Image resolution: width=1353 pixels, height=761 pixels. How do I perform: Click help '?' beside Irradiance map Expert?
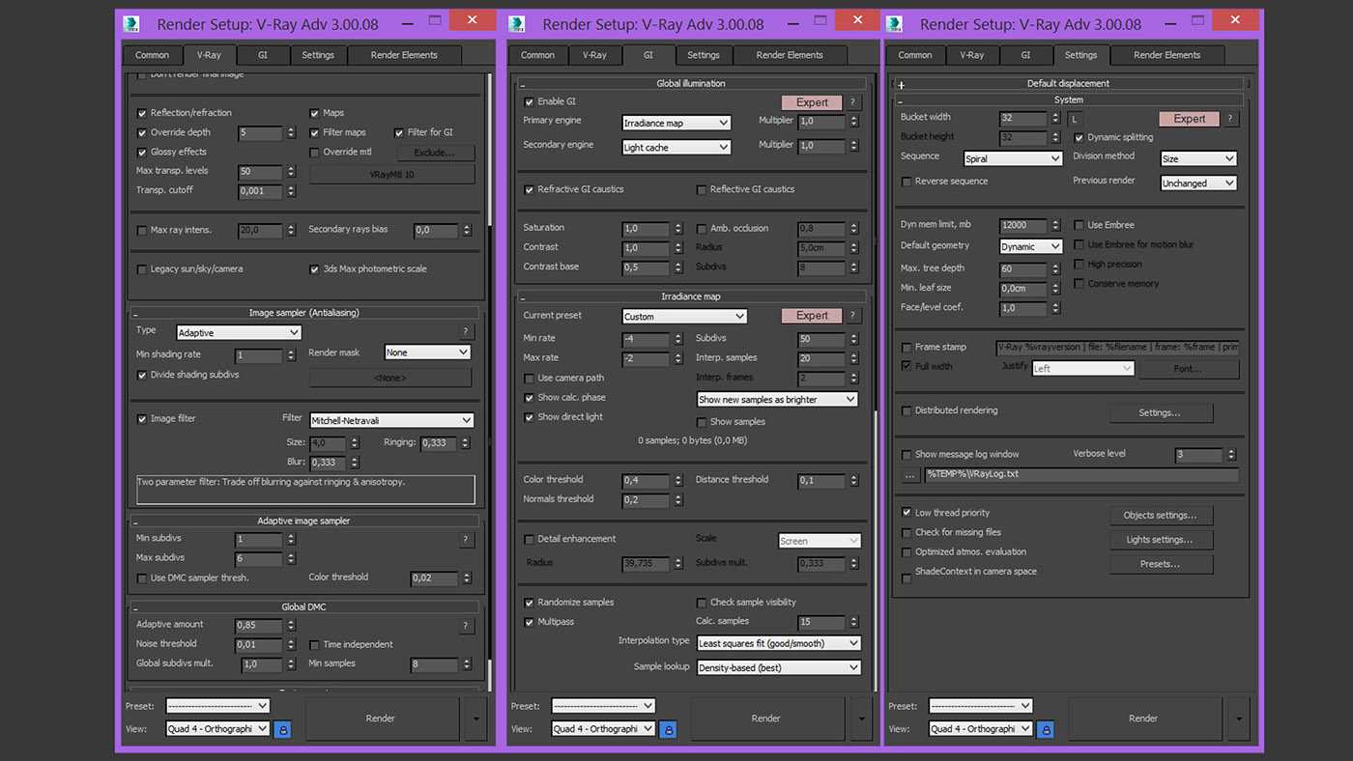852,316
